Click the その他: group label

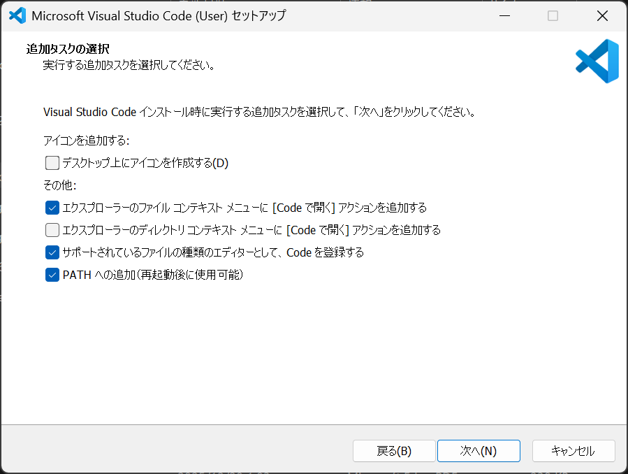[x=59, y=186]
